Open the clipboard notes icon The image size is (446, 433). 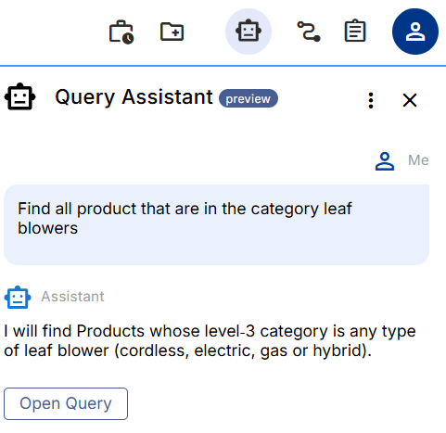(355, 31)
